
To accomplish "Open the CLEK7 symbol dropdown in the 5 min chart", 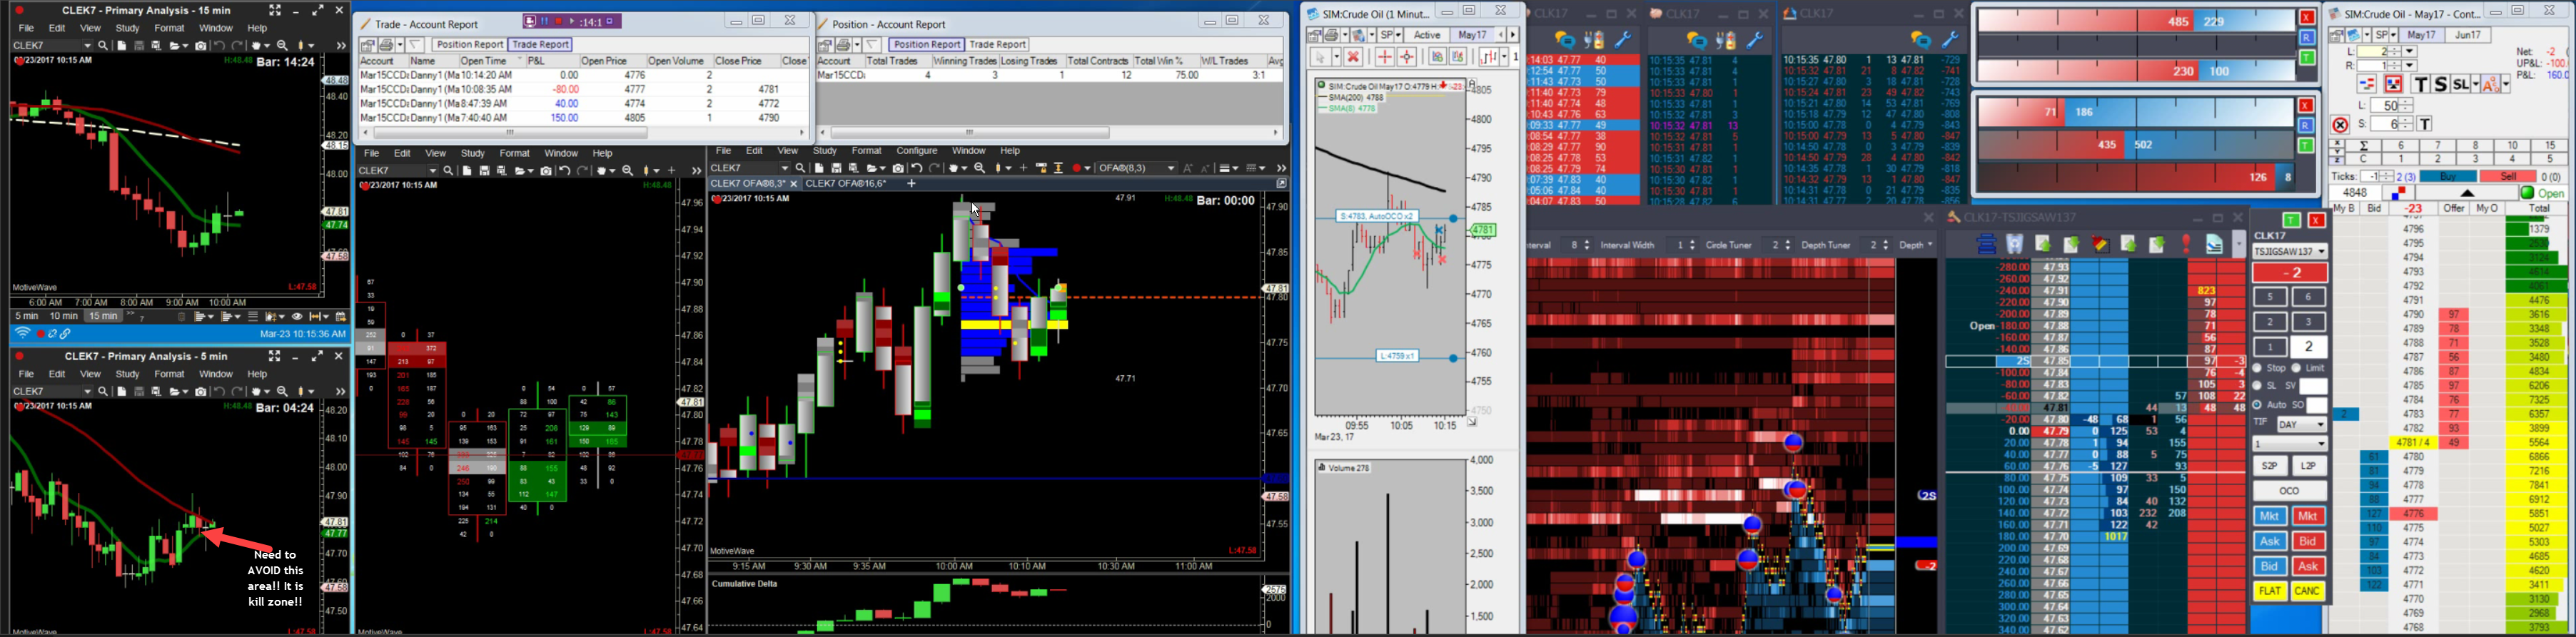I will (x=87, y=392).
